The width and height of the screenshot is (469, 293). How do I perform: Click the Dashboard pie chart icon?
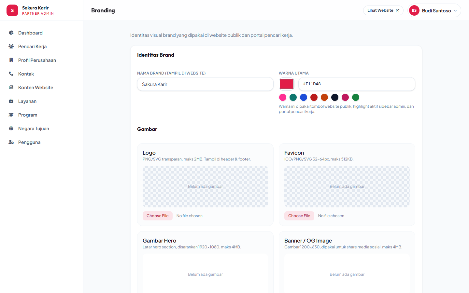pyautogui.click(x=11, y=33)
